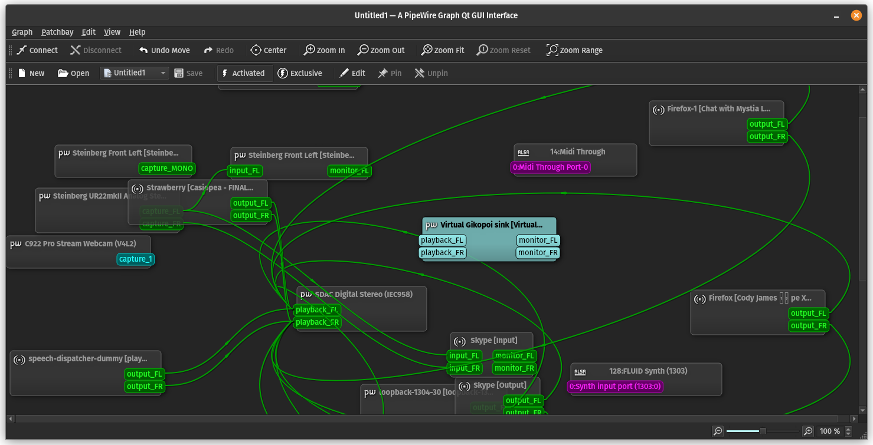The image size is (873, 445).
Task: Select Virtual Gikopoi playback_FL port
Action: point(442,240)
